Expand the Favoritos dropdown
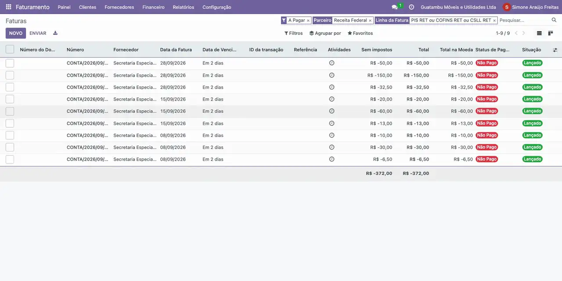This screenshot has width=562, height=281. [360, 33]
